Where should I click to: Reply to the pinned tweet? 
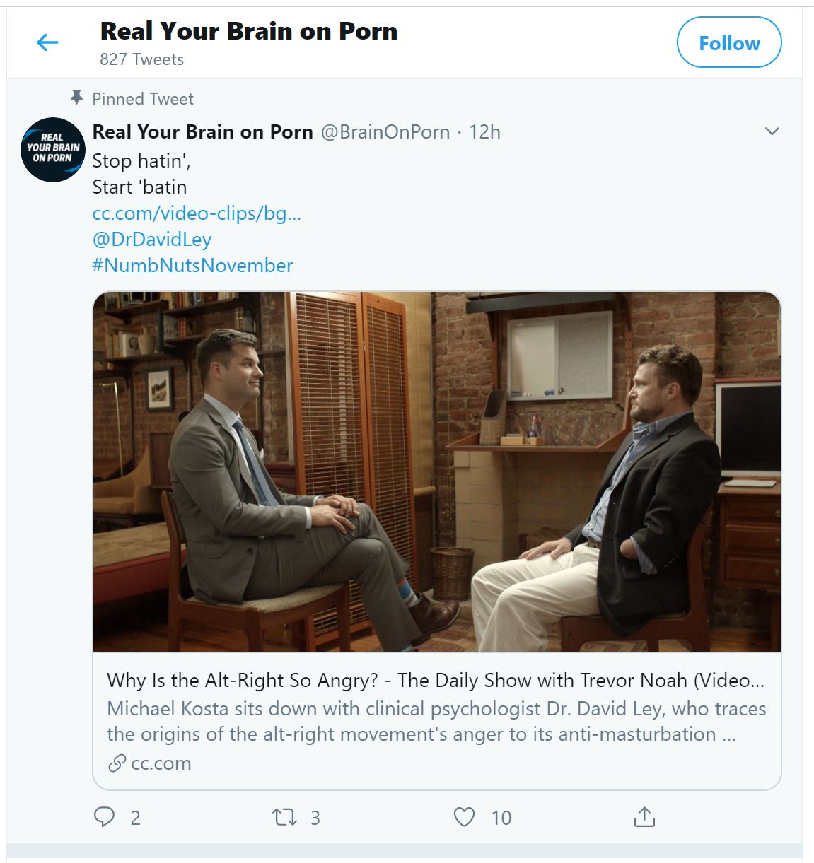[105, 817]
